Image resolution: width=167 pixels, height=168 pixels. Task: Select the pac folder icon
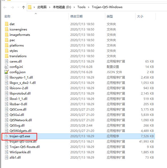[x=7, y=40]
